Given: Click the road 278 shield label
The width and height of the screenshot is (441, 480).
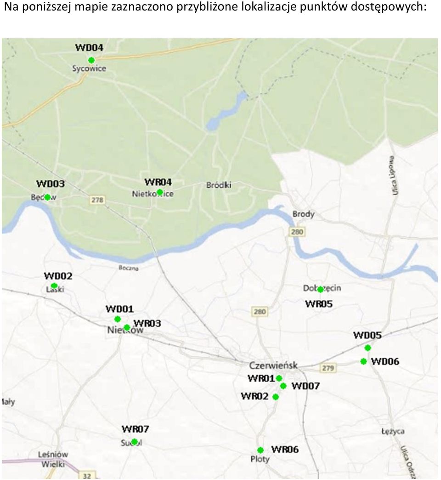Looking at the screenshot, I should [x=97, y=200].
